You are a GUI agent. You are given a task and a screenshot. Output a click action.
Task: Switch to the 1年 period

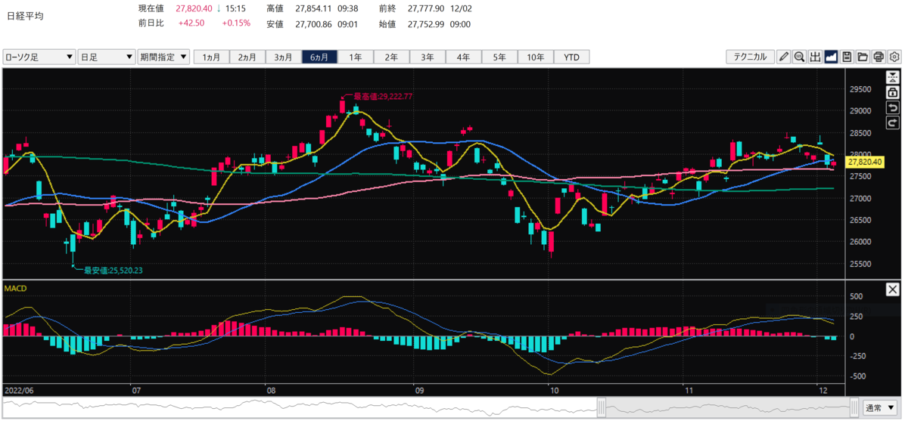pos(356,57)
